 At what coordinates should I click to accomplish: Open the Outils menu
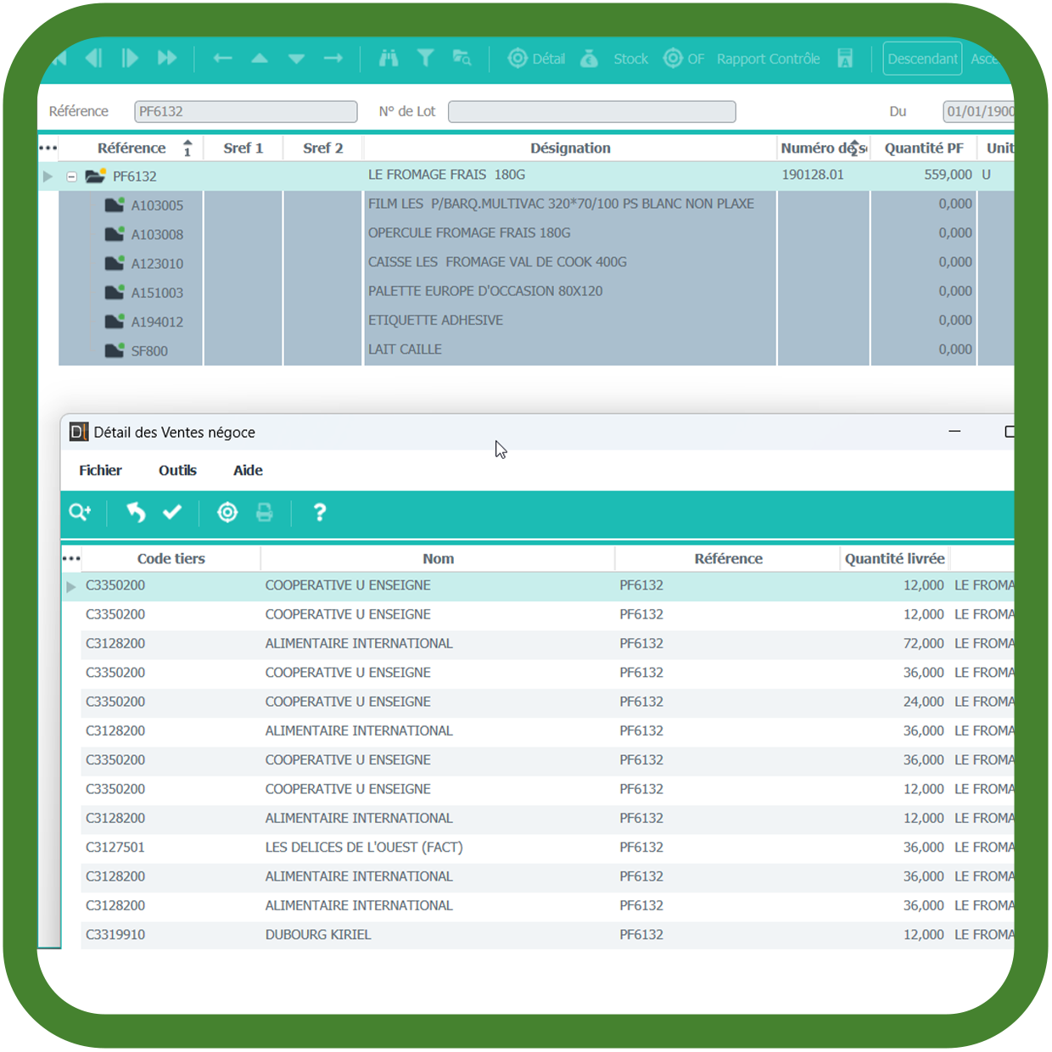click(x=177, y=471)
